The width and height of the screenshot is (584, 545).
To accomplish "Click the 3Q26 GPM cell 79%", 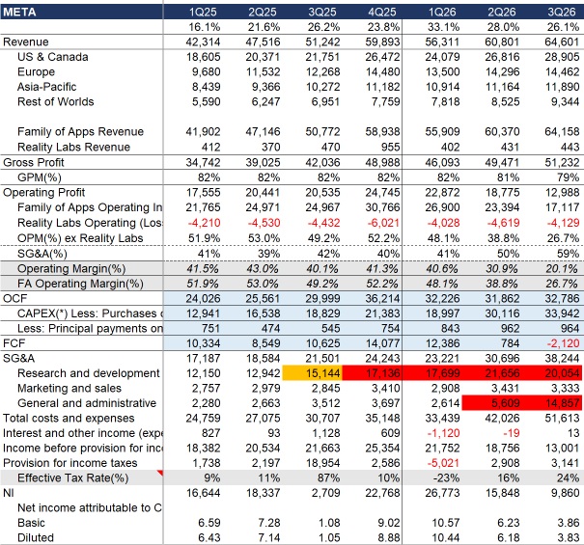I will coord(568,177).
